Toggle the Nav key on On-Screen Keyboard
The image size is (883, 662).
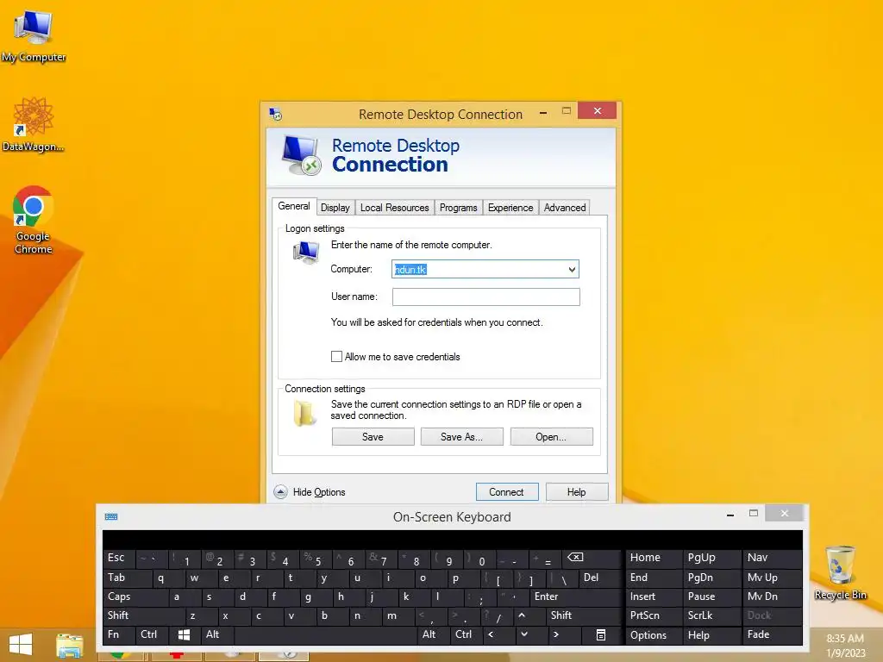(772, 559)
